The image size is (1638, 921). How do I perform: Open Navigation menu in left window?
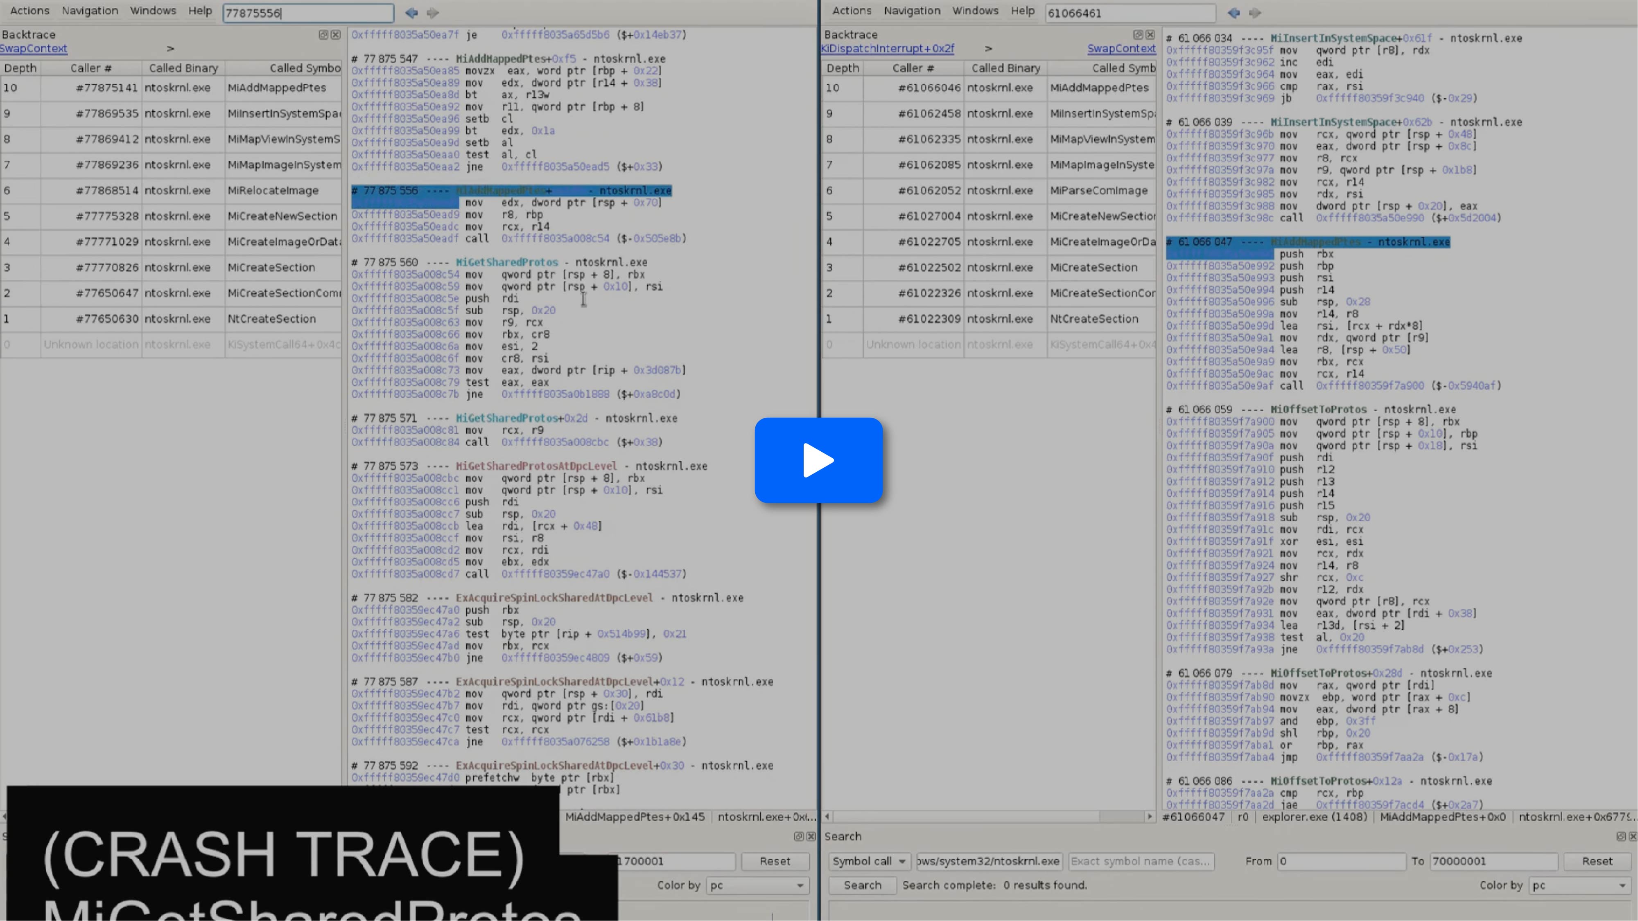[x=90, y=11]
